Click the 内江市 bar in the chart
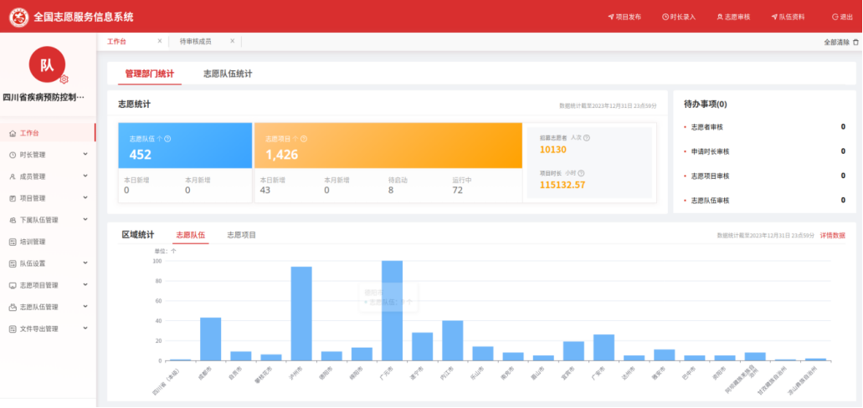The width and height of the screenshot is (863, 408). [452, 341]
